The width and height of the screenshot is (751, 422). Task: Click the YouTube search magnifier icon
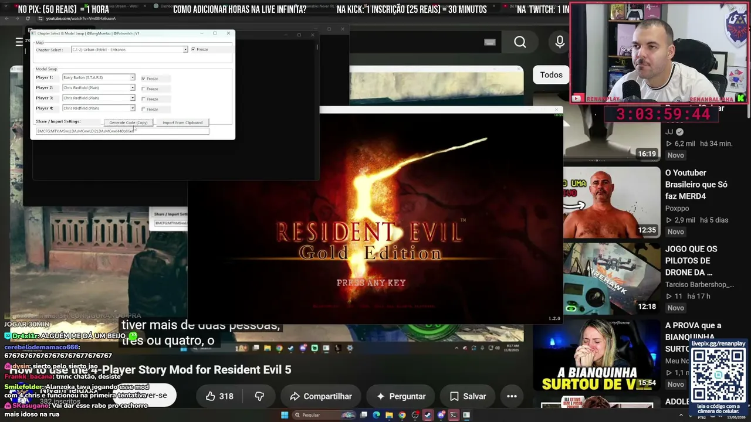[x=520, y=42]
